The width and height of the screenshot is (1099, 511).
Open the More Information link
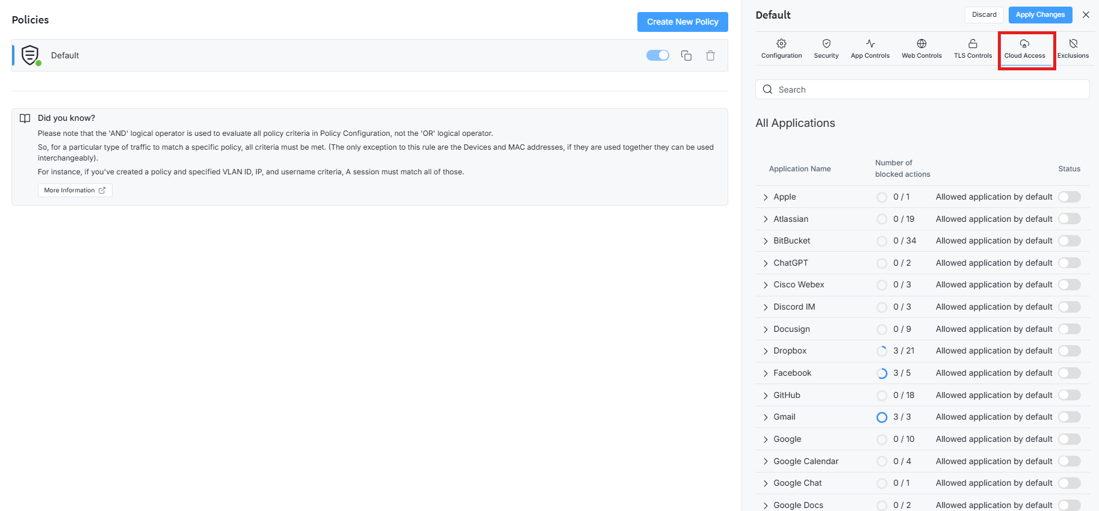point(75,190)
